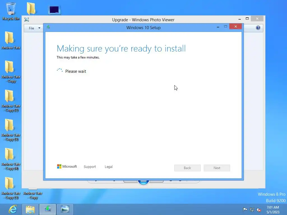This screenshot has width=287, height=215.
Task: Select the dark-screen file icon on desktop
Action: (x=54, y=10)
